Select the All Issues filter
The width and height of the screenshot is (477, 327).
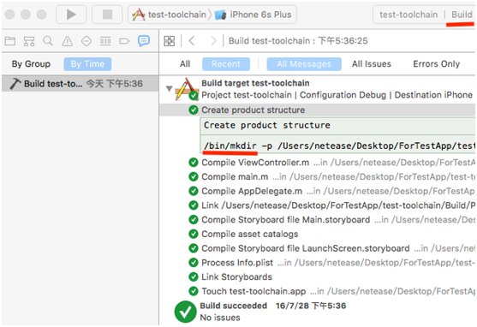click(x=372, y=64)
